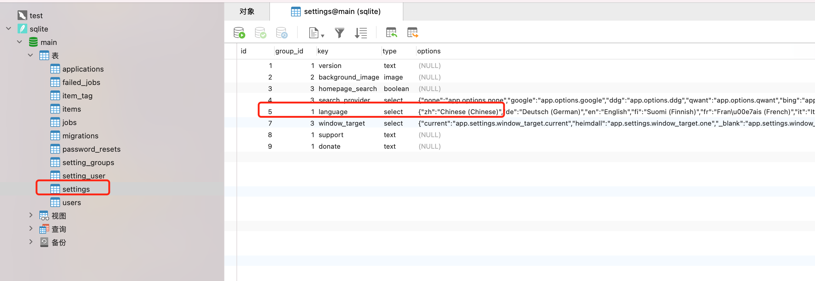Click the 'window_target' key cell
The height and width of the screenshot is (281, 815).
point(349,123)
